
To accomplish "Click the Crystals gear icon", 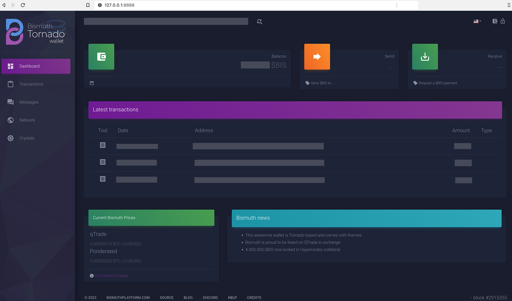I will (x=11, y=138).
